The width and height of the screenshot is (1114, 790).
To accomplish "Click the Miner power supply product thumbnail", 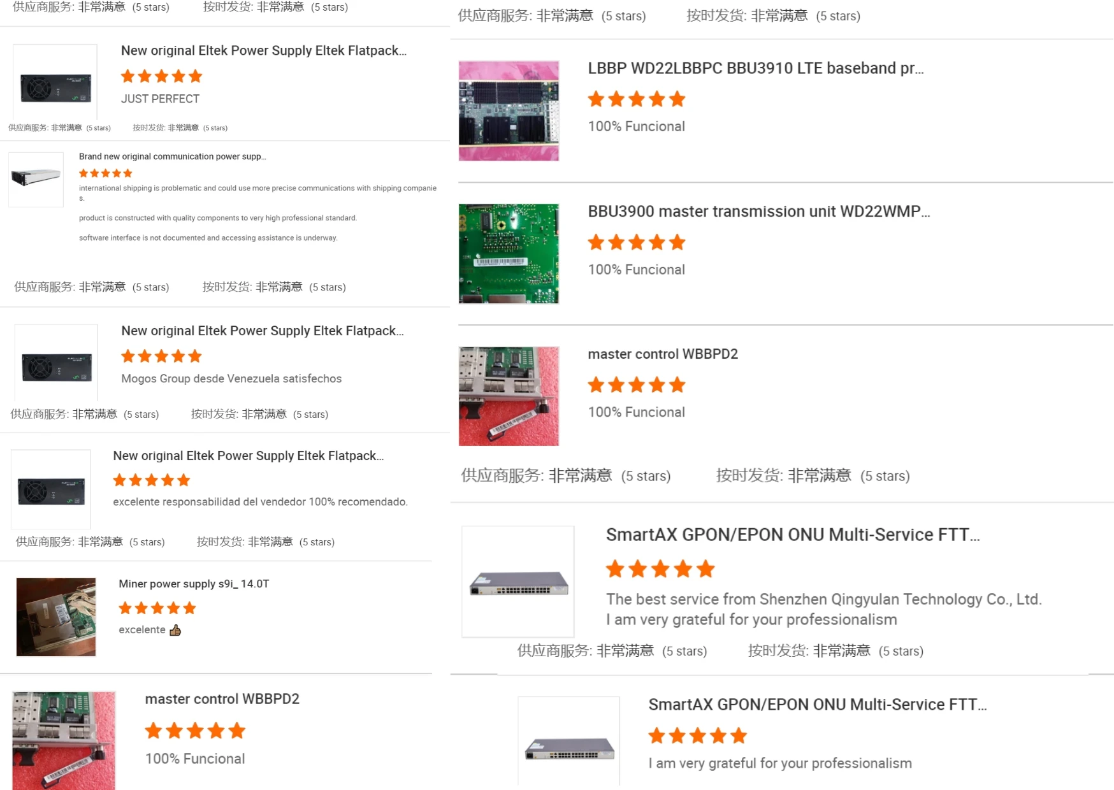I will [x=56, y=617].
